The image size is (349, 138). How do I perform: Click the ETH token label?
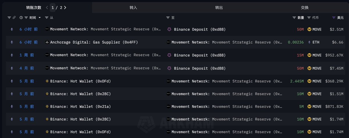316,42
